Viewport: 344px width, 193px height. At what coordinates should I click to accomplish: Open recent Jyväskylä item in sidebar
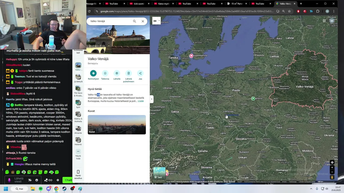(x=78, y=78)
